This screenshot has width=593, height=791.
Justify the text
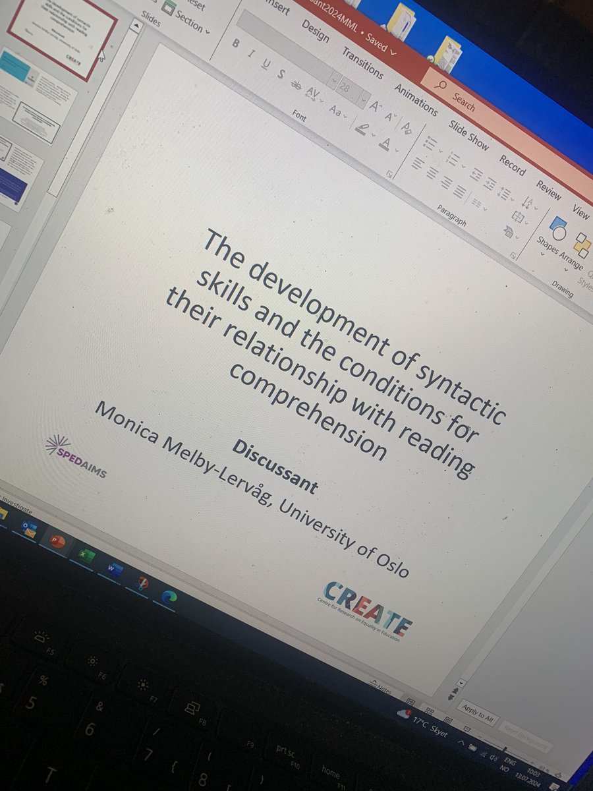click(461, 193)
